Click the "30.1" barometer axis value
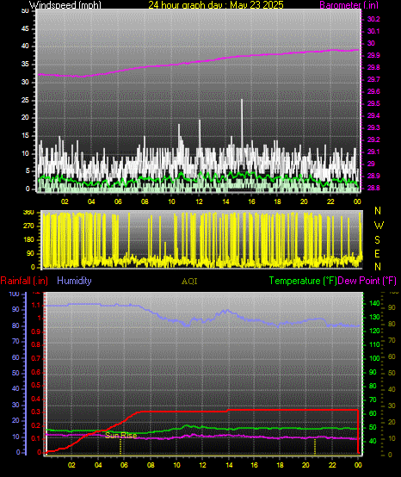This screenshot has height=477, width=401. [373, 31]
